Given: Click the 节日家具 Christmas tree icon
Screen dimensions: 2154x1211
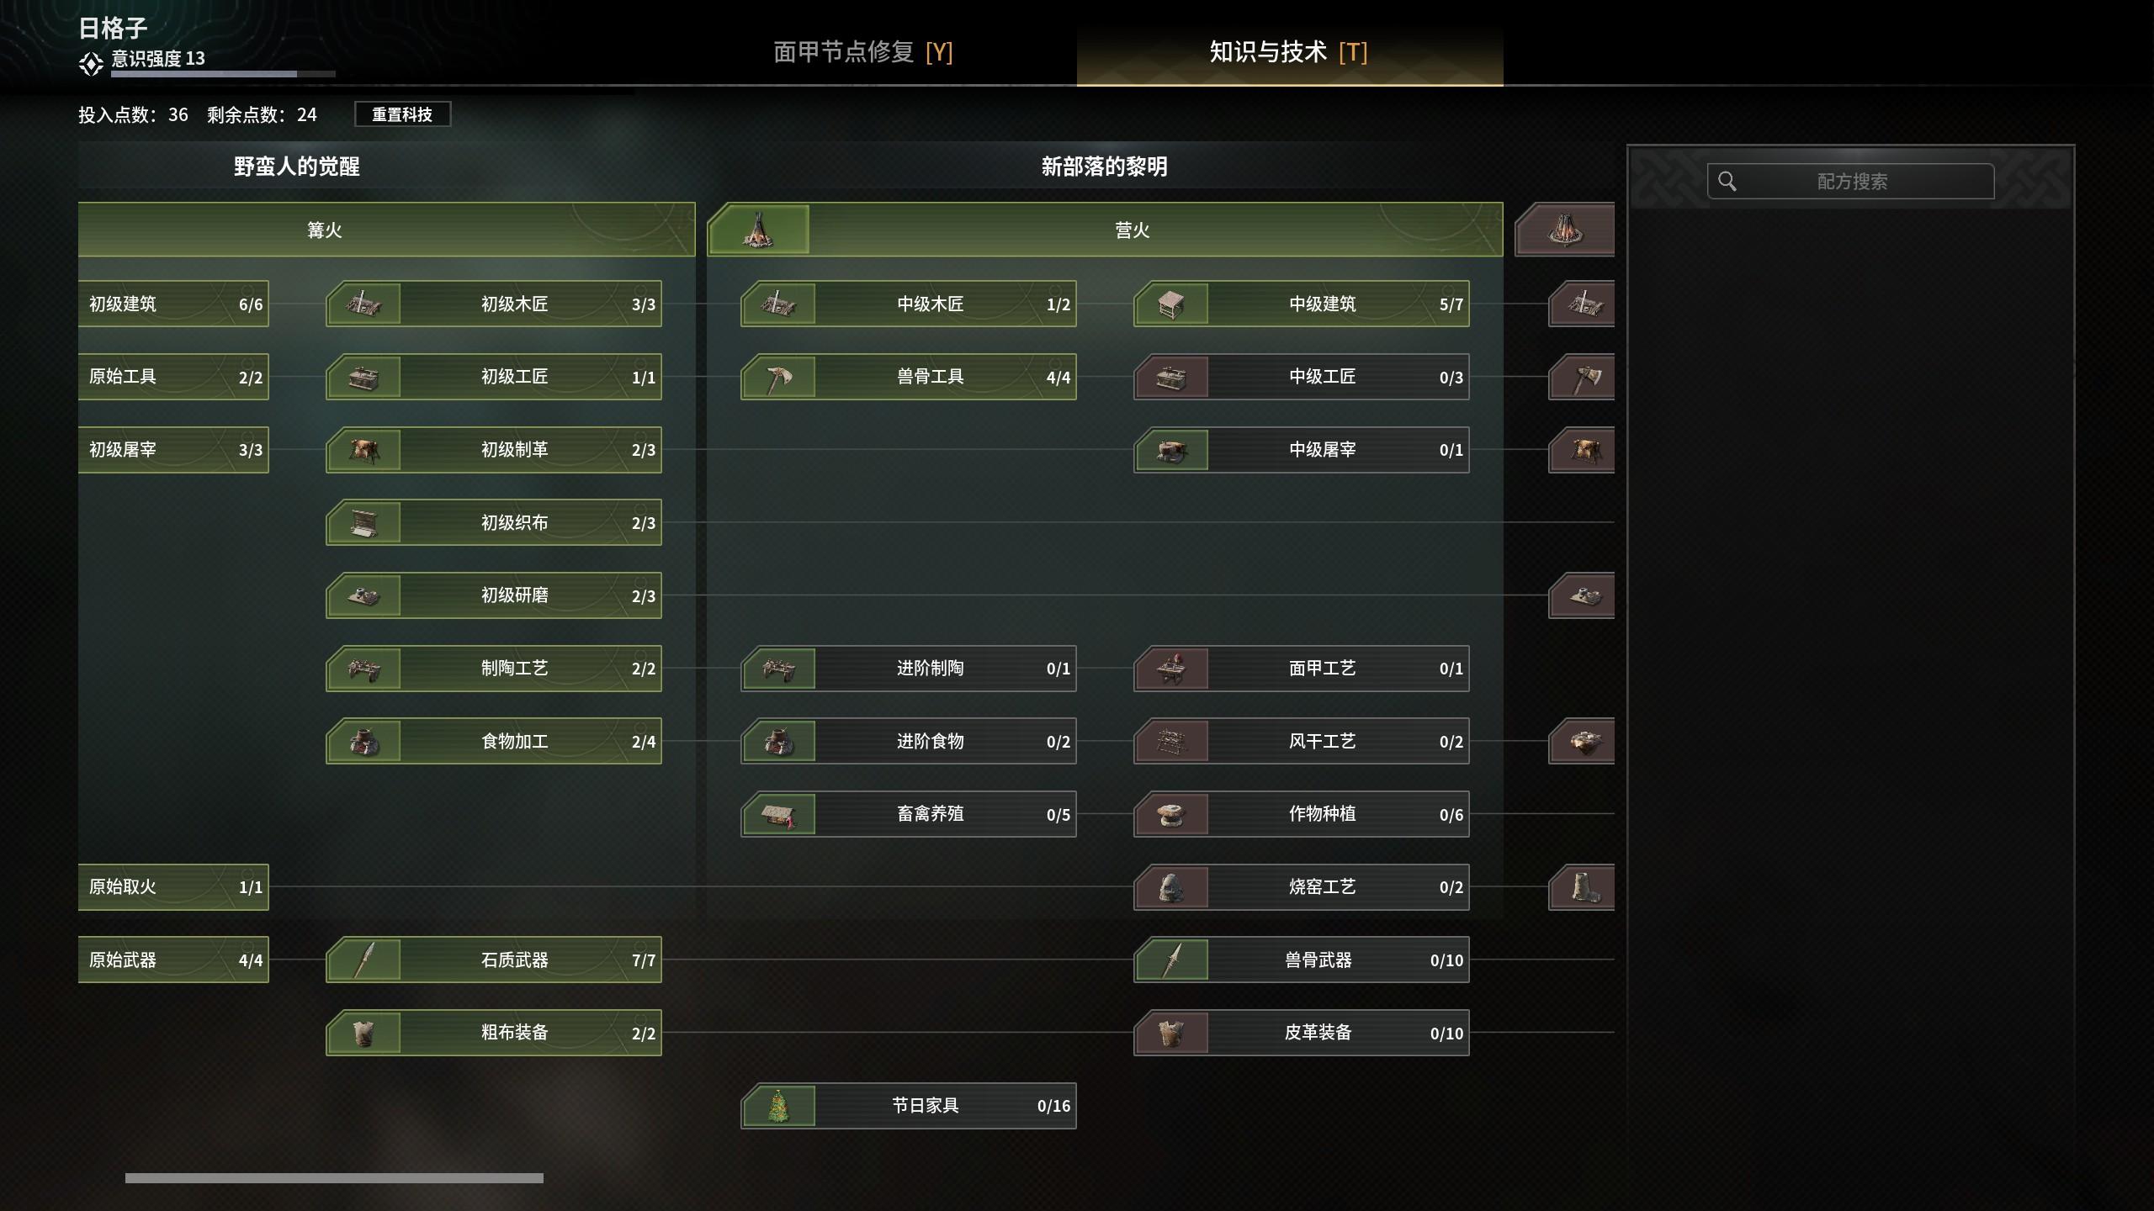Looking at the screenshot, I should coord(779,1106).
